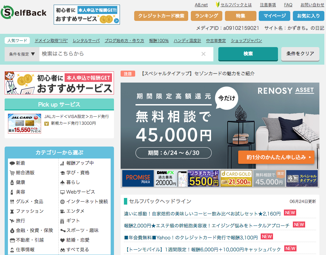Open 仕事情報 person icon

(x=12, y=250)
